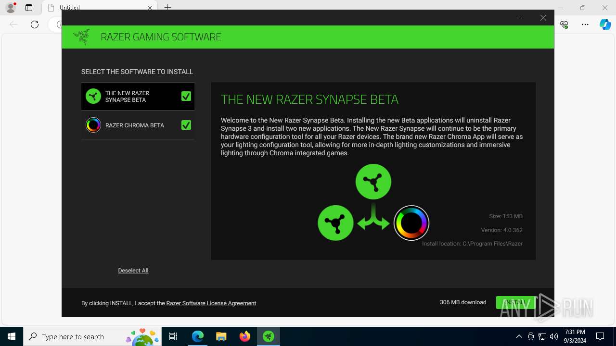Click the Chroma color wheel in diagram
Image resolution: width=616 pixels, height=346 pixels.
pos(411,223)
